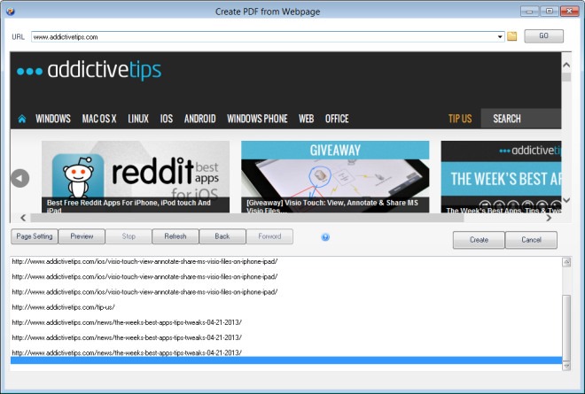Open the URL dropdown arrow
The width and height of the screenshot is (585, 394).
click(x=500, y=37)
